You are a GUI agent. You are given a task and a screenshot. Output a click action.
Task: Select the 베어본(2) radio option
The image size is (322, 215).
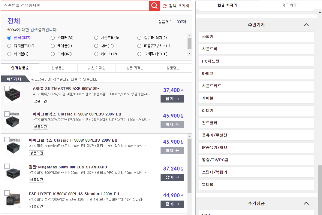tap(9, 54)
